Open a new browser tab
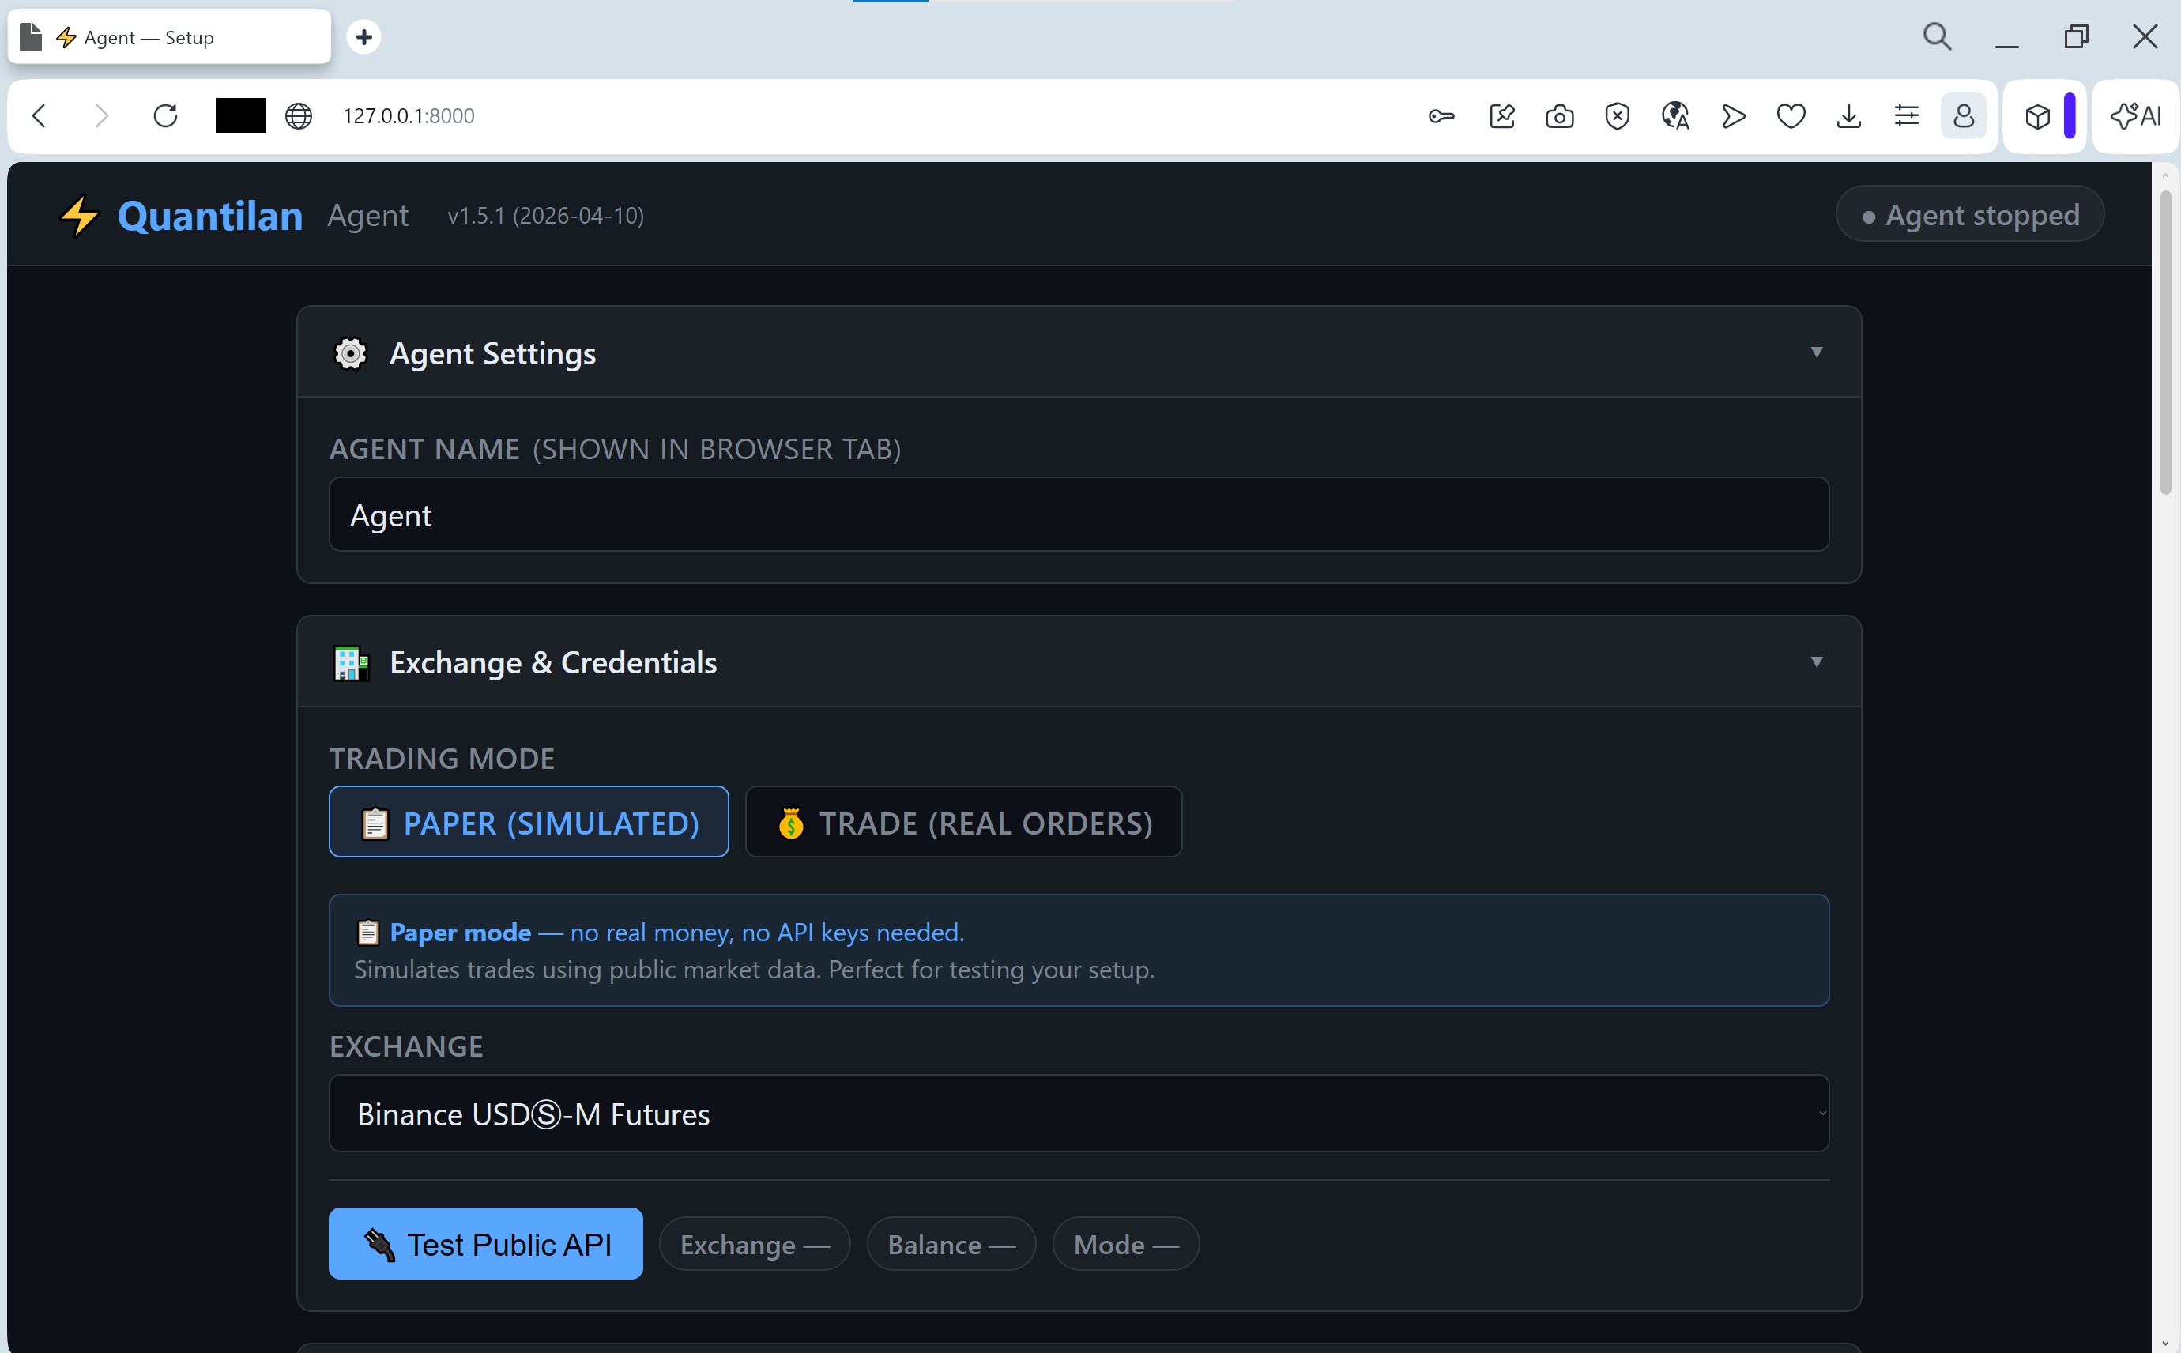The height and width of the screenshot is (1353, 2181). [x=363, y=36]
